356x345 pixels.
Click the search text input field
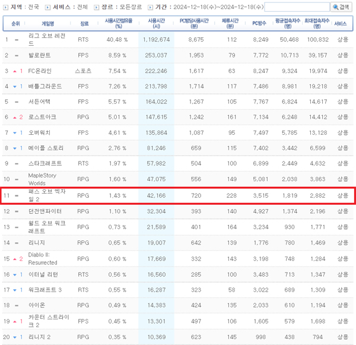click(297, 7)
